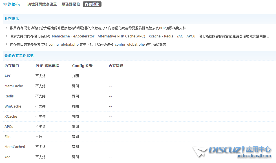Click 關閉 config status in MemCached row
Screen dimensions: 276x163
point(76,147)
